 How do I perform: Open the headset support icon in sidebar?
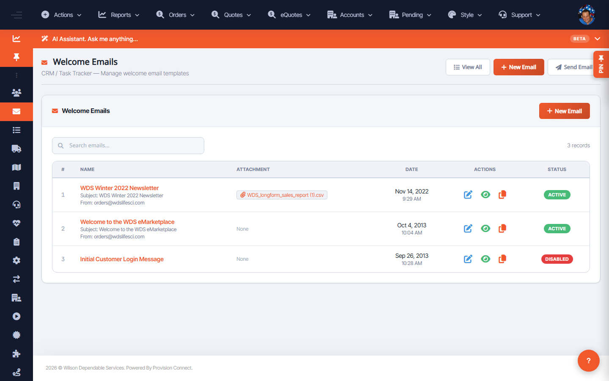tap(16, 204)
